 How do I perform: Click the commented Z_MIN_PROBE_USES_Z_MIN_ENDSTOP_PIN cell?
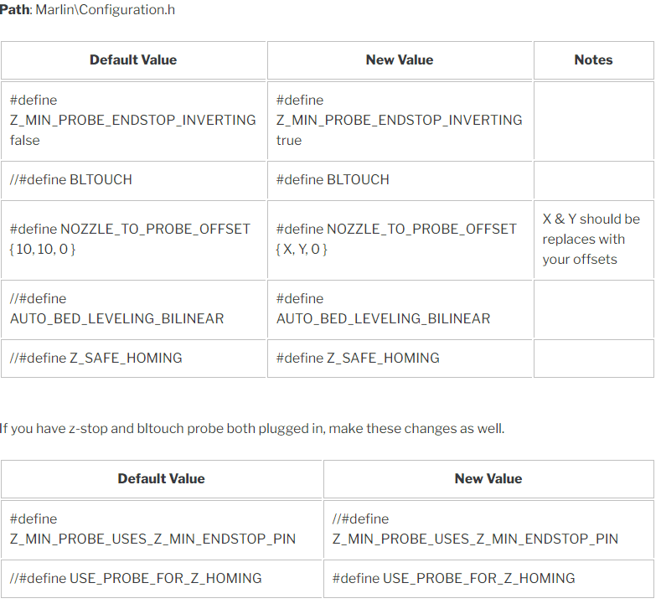(x=488, y=529)
